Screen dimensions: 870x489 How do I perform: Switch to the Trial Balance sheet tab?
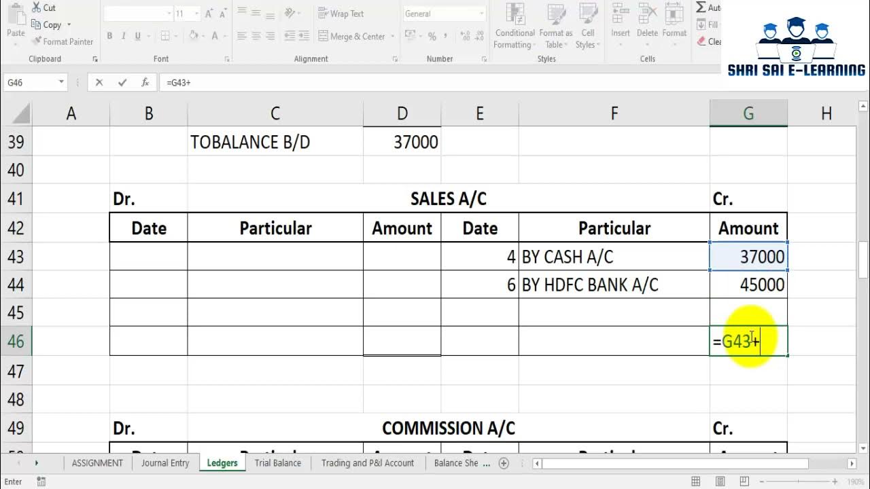pos(278,463)
